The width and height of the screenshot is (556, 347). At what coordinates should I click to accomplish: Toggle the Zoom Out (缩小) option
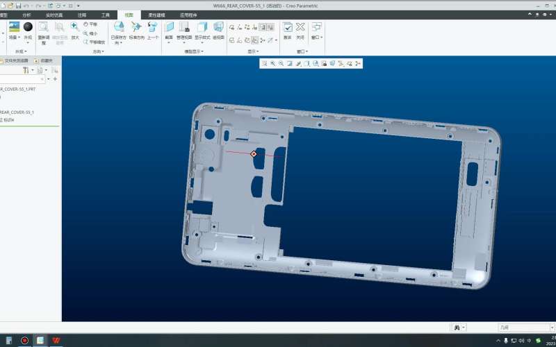(90, 33)
